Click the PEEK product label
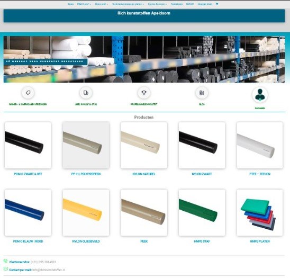290x278 pixels. 144,241
